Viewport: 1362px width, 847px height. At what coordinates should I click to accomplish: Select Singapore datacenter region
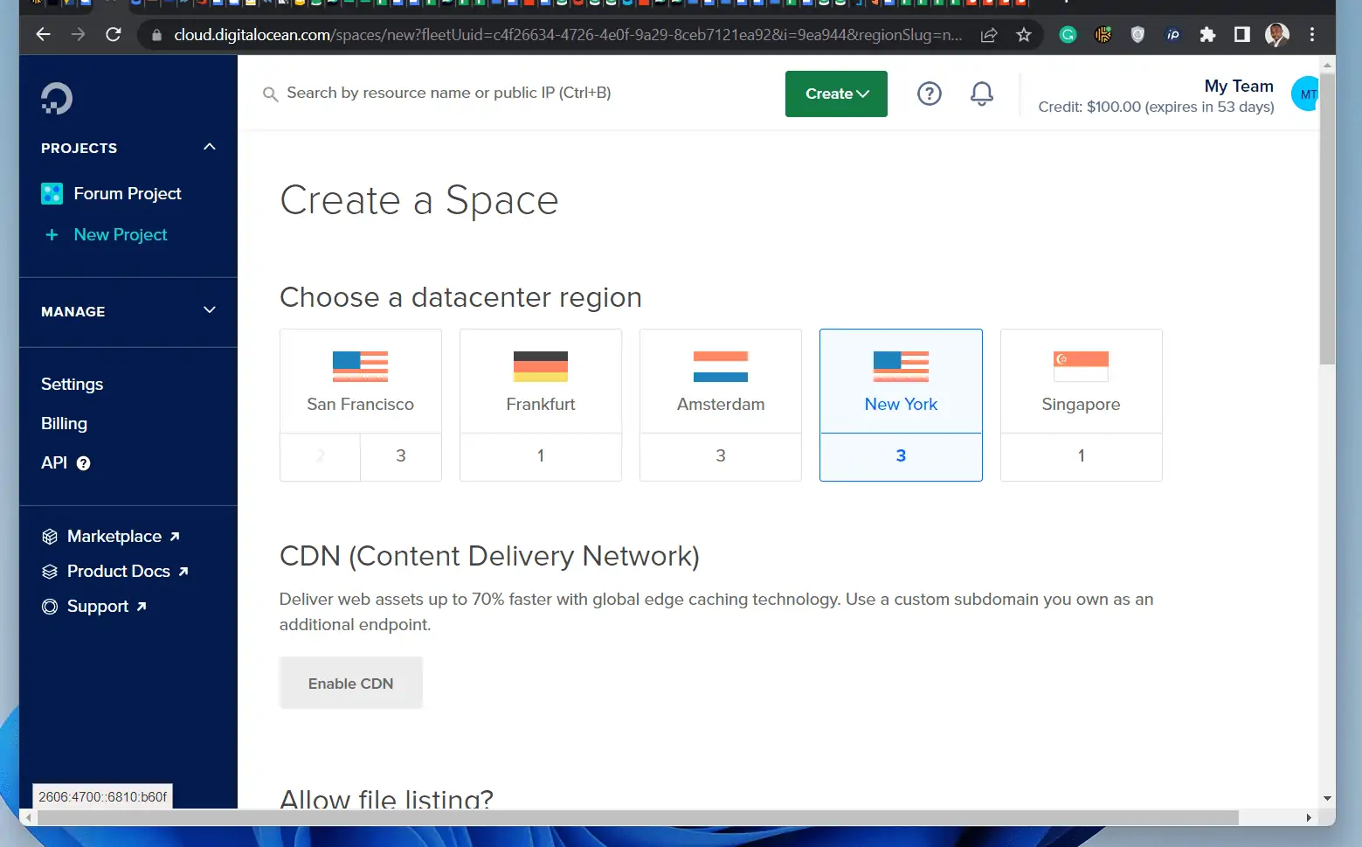click(1081, 381)
